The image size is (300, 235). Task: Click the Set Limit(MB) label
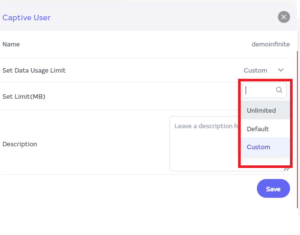pyautogui.click(x=24, y=97)
